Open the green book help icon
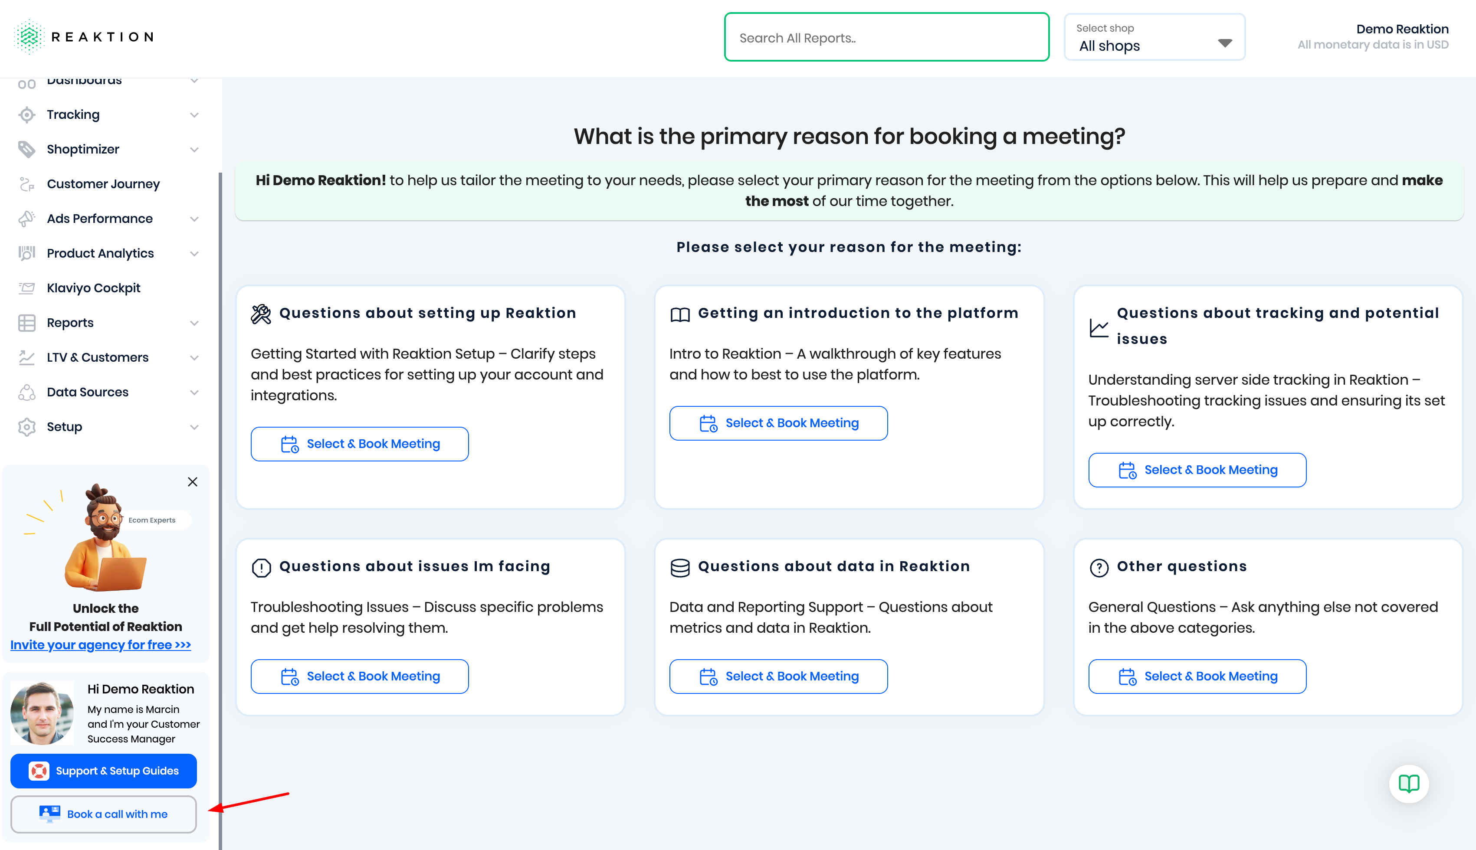The height and width of the screenshot is (850, 1476). click(x=1408, y=784)
